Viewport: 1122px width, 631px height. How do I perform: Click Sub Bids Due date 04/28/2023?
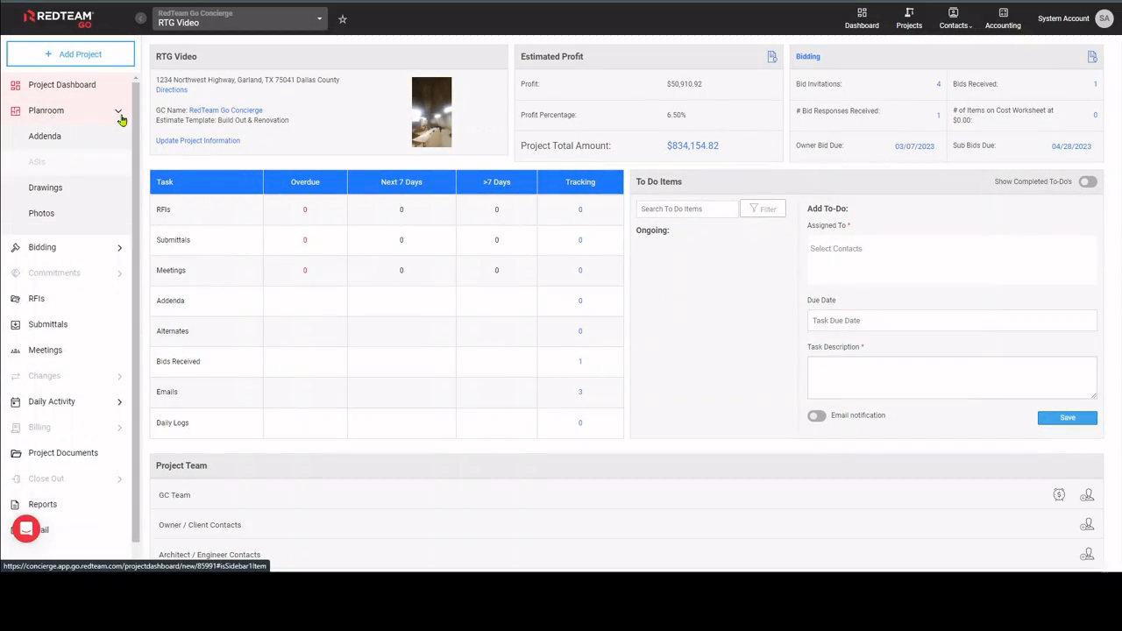[x=1071, y=146]
